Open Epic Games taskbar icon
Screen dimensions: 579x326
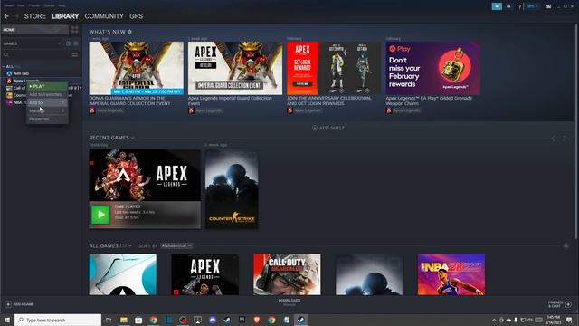coord(242,320)
